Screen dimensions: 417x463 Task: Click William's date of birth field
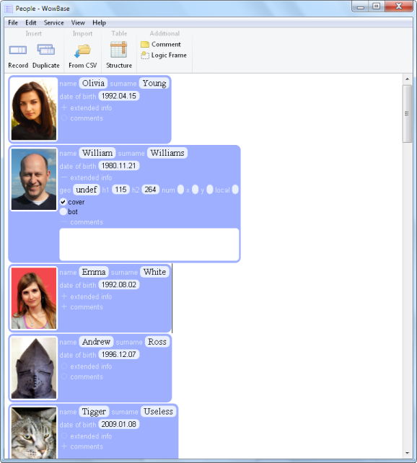point(119,166)
